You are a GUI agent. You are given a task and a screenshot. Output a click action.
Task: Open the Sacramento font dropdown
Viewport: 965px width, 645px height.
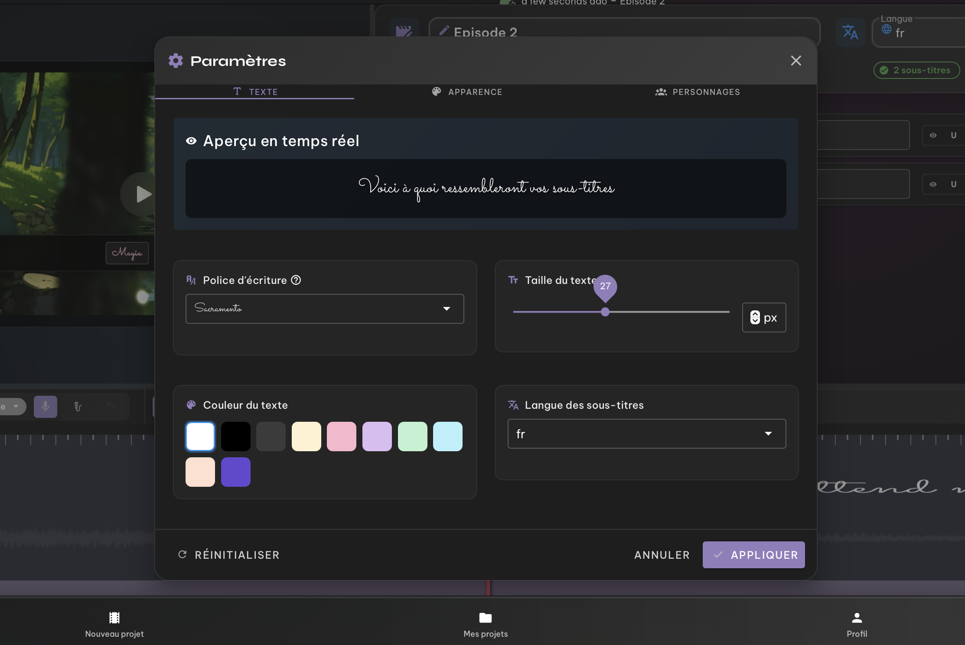coord(325,309)
